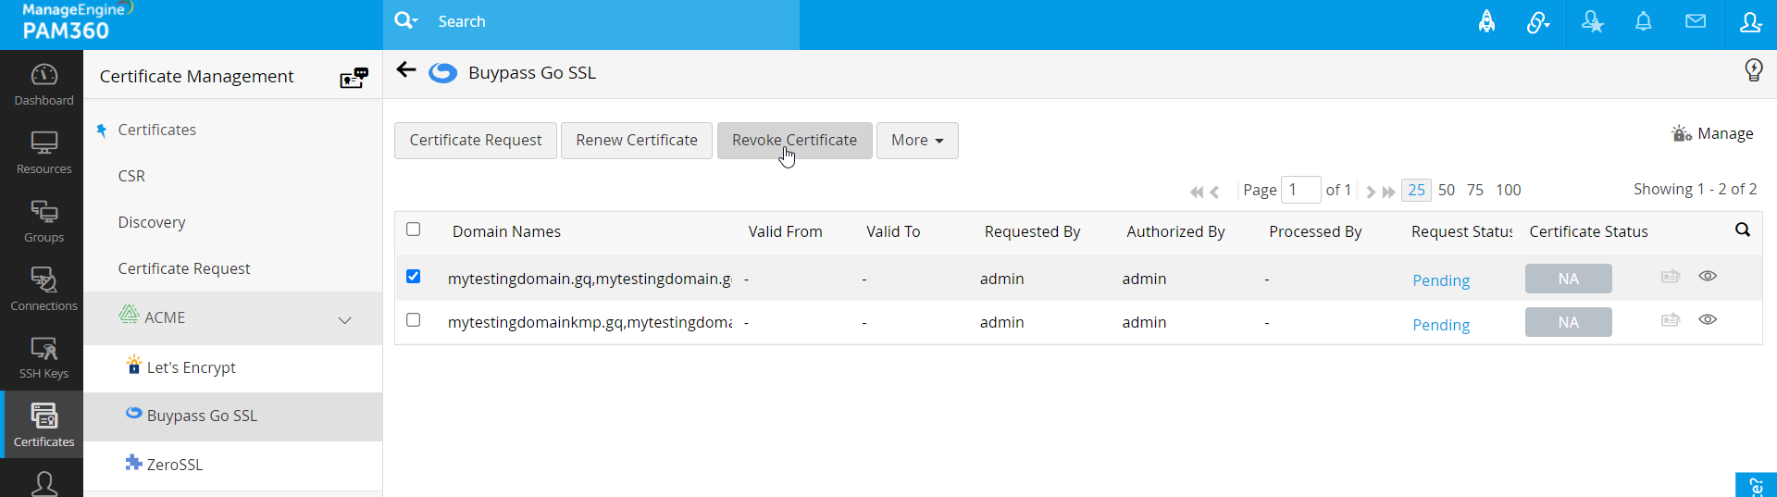Open Dashboard from the left sidebar

pos(43,84)
